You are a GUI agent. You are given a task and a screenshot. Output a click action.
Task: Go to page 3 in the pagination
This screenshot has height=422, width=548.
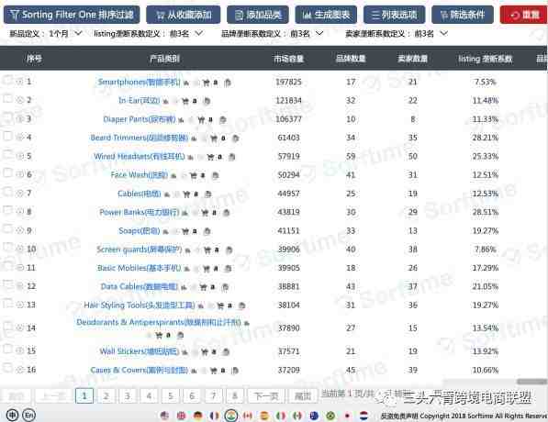coord(128,396)
